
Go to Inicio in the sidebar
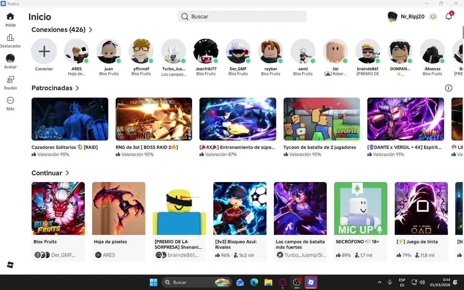point(10,19)
